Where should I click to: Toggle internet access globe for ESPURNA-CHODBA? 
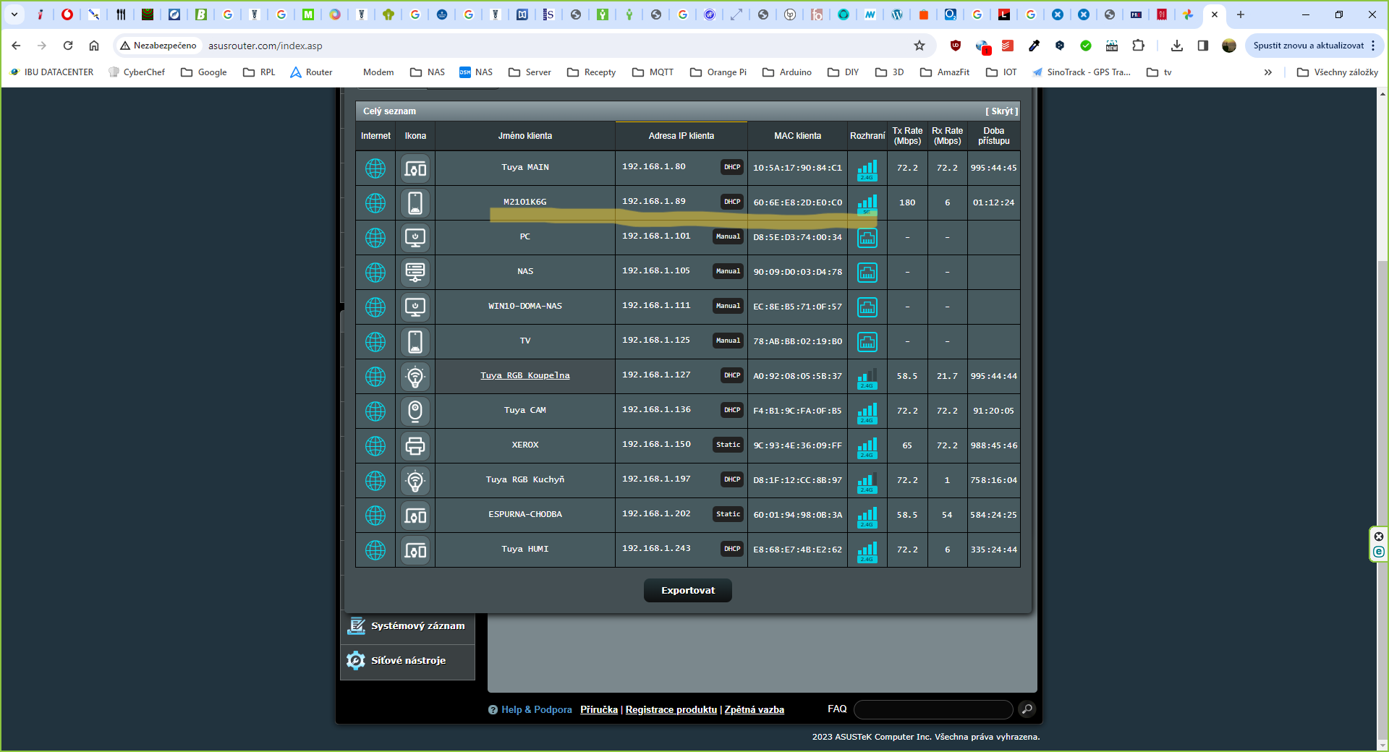click(375, 515)
